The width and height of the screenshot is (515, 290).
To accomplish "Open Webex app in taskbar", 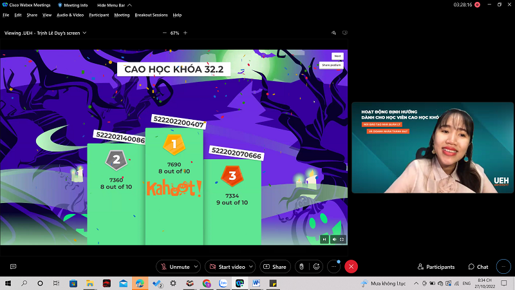I will [x=239, y=284].
